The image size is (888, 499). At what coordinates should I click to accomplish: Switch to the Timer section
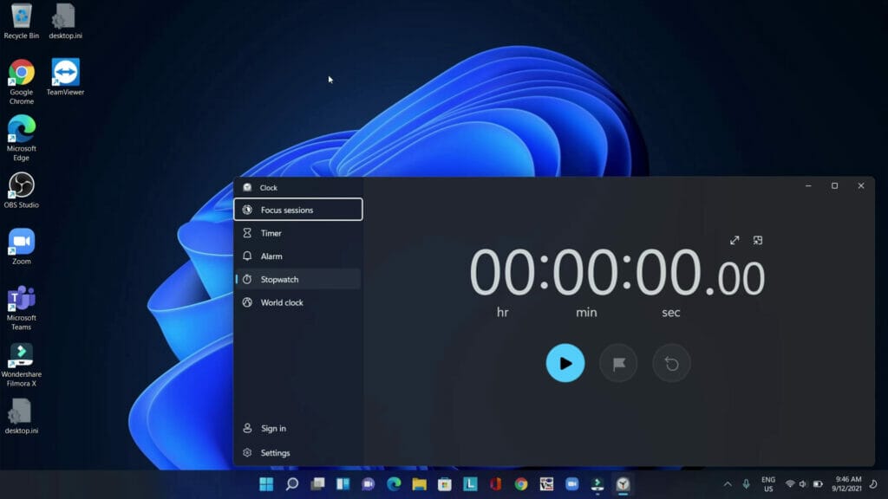(x=270, y=232)
